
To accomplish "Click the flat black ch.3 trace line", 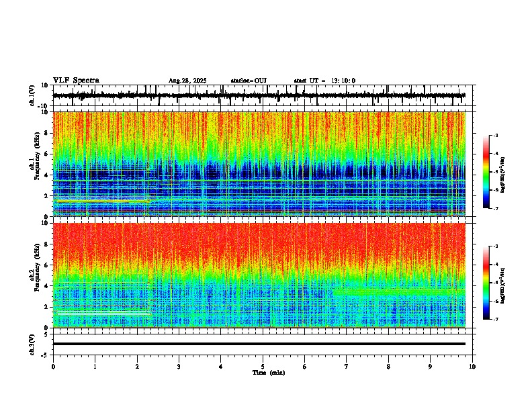I will (x=259, y=344).
